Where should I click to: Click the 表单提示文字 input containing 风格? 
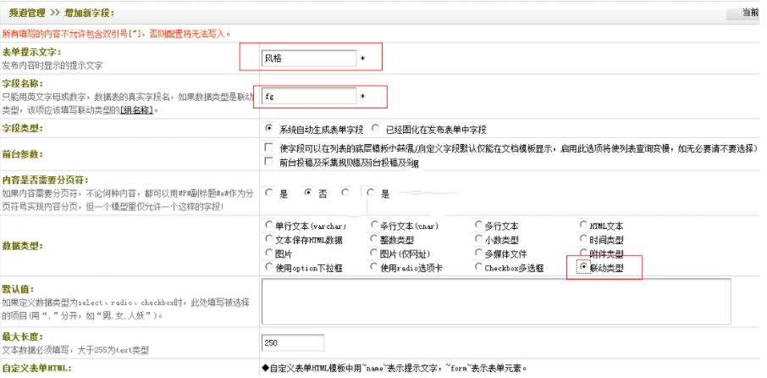(x=308, y=58)
